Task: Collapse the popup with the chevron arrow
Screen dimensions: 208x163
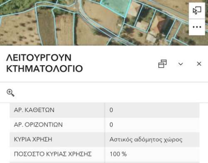Action: pos(181,64)
